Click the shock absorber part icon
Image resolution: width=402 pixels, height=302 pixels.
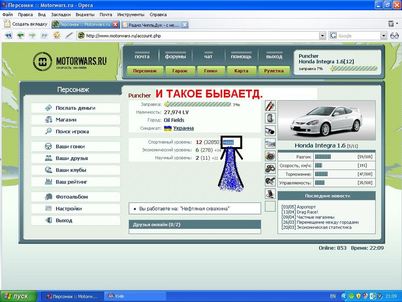click(x=270, y=106)
